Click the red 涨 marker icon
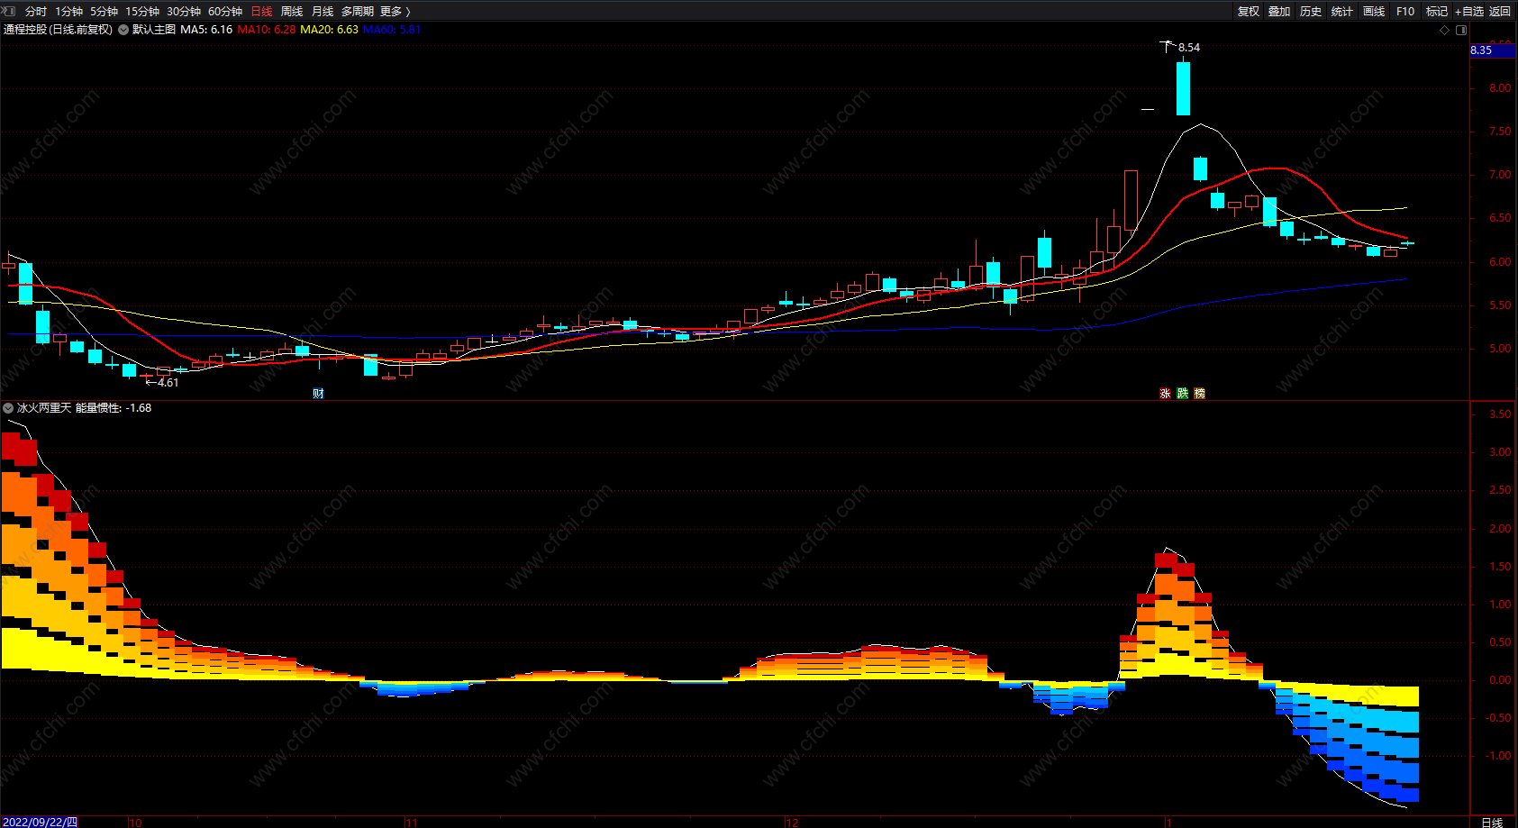The width and height of the screenshot is (1518, 828). click(x=1165, y=394)
